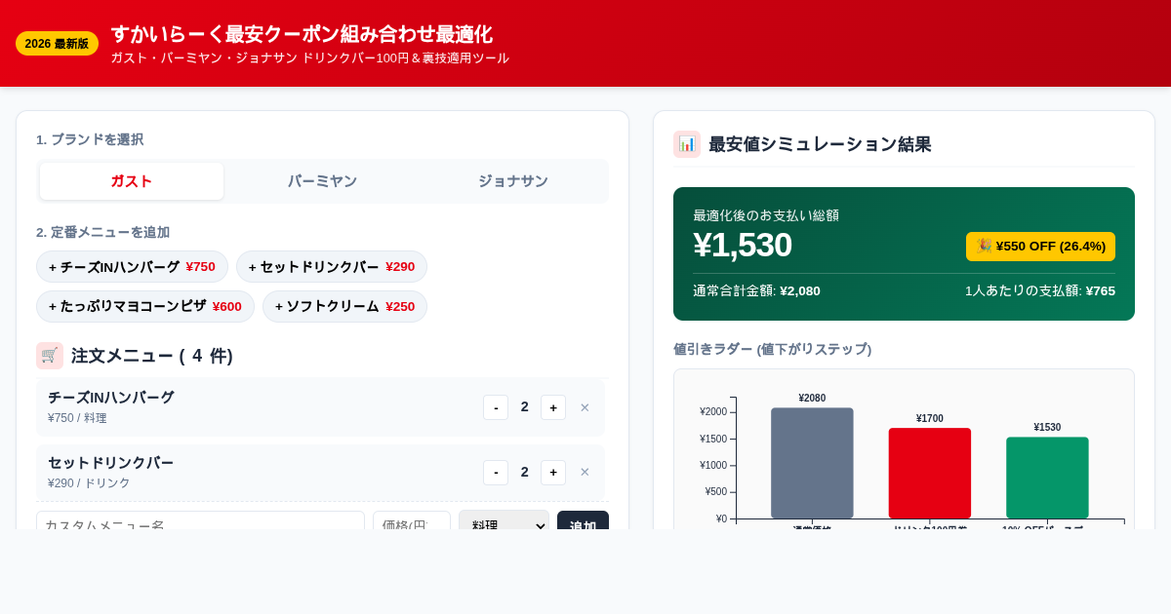Viewport: 1171px width, 614px height.
Task: Select the ガスト brand tab
Action: click(x=132, y=181)
